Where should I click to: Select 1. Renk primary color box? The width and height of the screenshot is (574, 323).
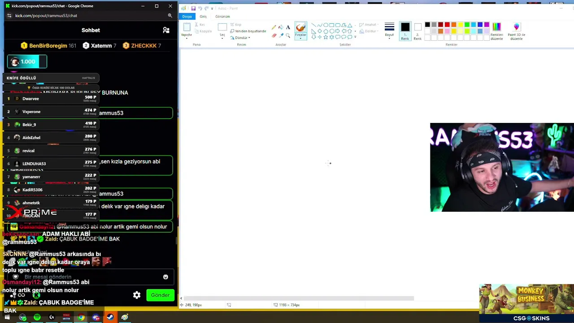(405, 31)
